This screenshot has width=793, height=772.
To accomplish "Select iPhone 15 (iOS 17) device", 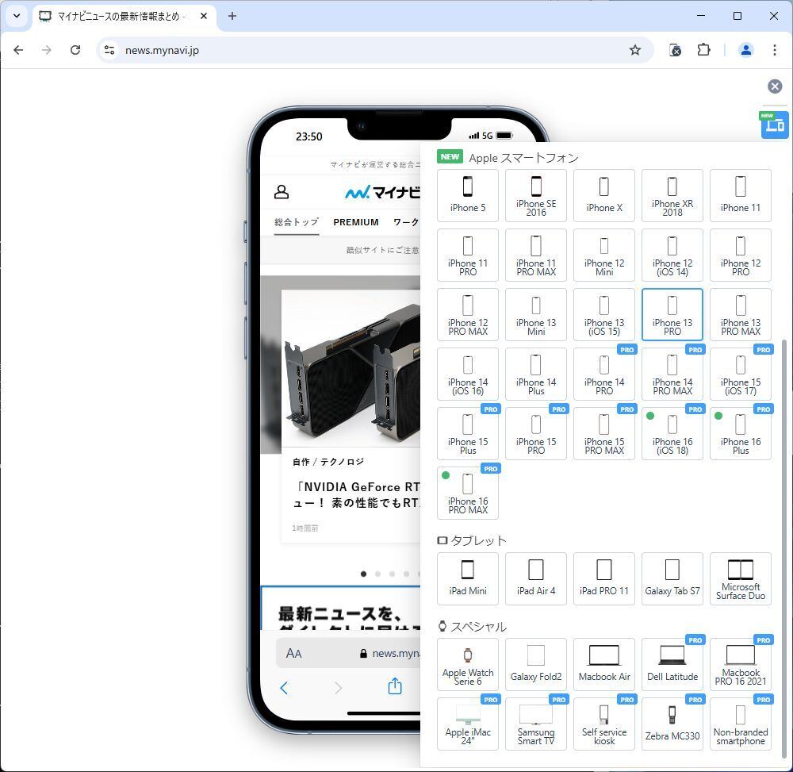I will click(741, 374).
